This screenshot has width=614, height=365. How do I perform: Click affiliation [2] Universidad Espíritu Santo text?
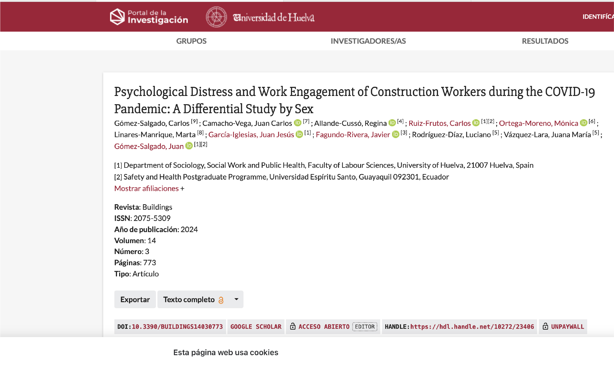(282, 177)
